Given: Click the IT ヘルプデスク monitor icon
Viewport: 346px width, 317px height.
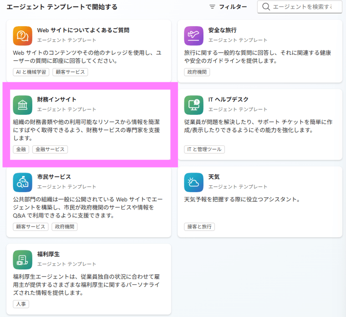Looking at the screenshot, I should [x=194, y=105].
